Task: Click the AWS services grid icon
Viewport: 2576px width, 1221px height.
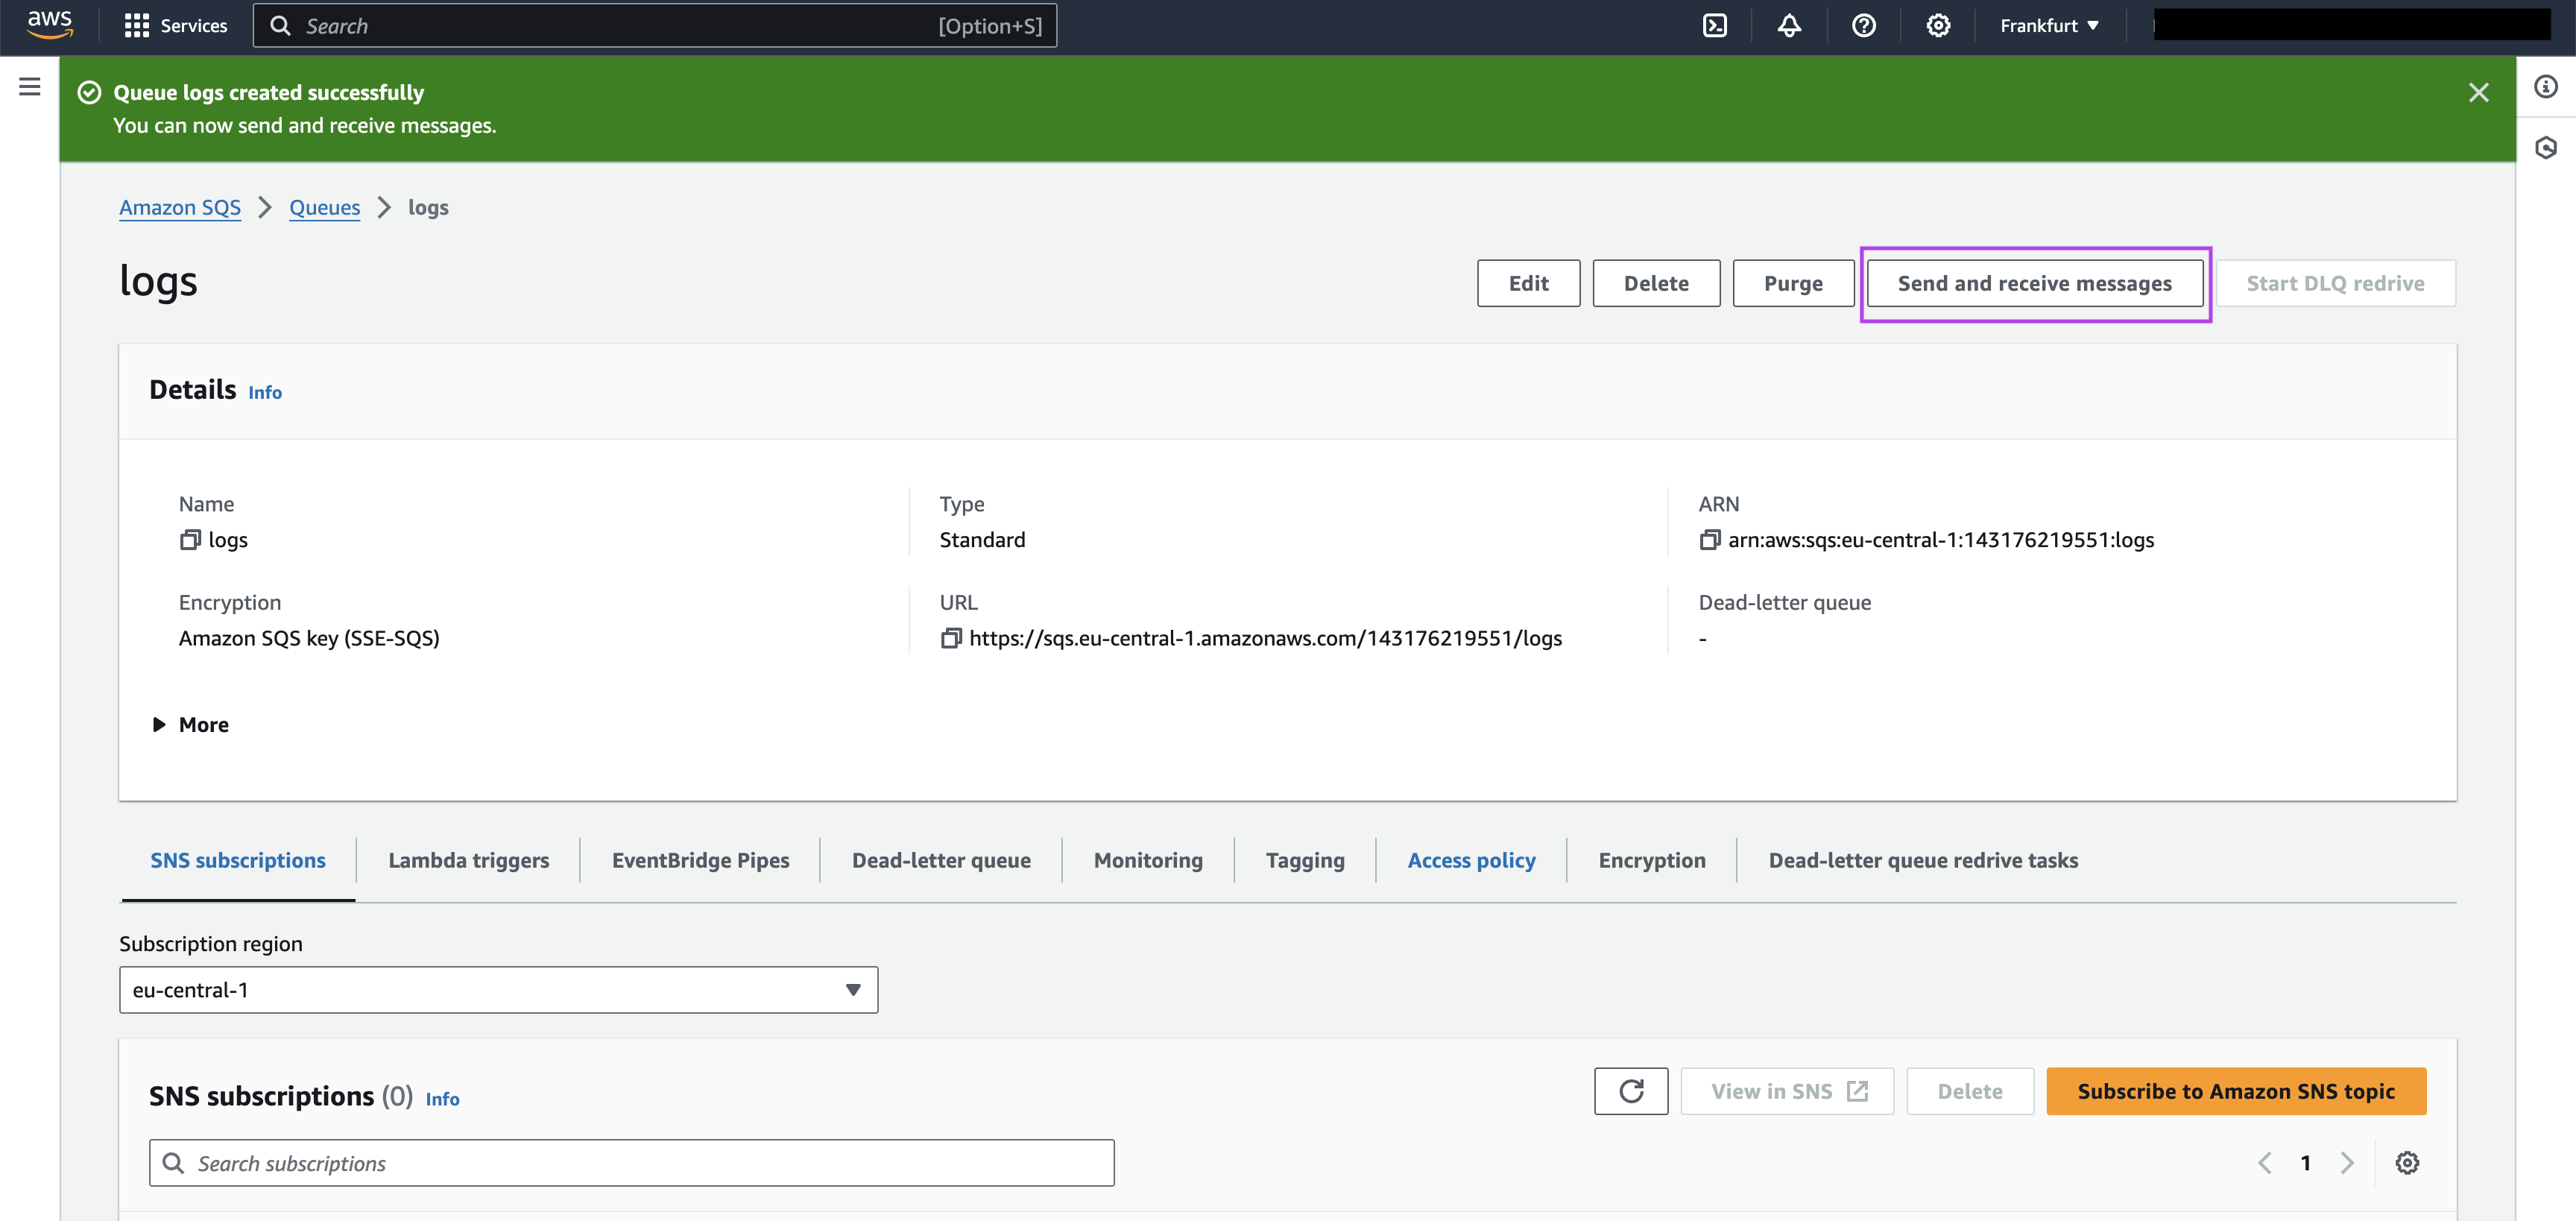Action: (138, 25)
